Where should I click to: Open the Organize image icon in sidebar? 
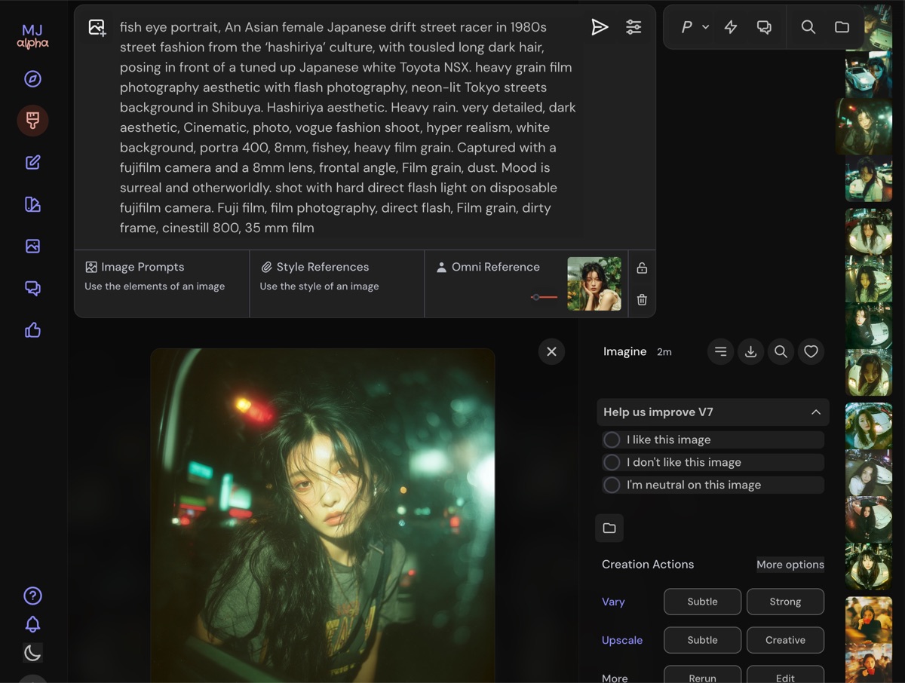tap(32, 246)
